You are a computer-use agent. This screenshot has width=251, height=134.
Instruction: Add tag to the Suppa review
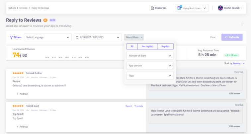click(x=22, y=94)
